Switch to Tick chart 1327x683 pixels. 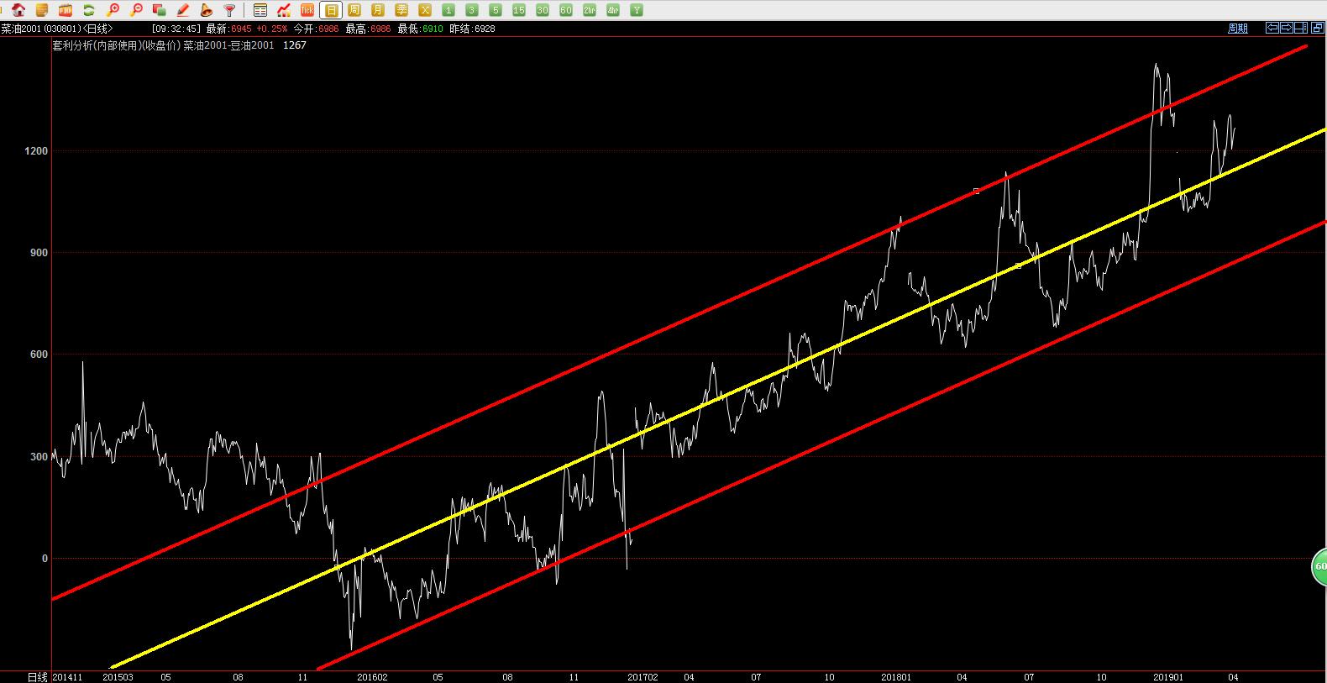tap(307, 10)
